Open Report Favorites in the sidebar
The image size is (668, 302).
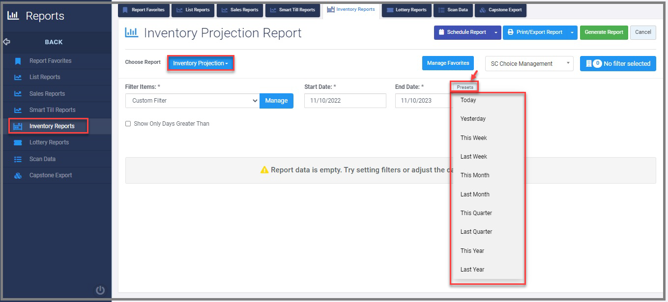(x=58, y=61)
